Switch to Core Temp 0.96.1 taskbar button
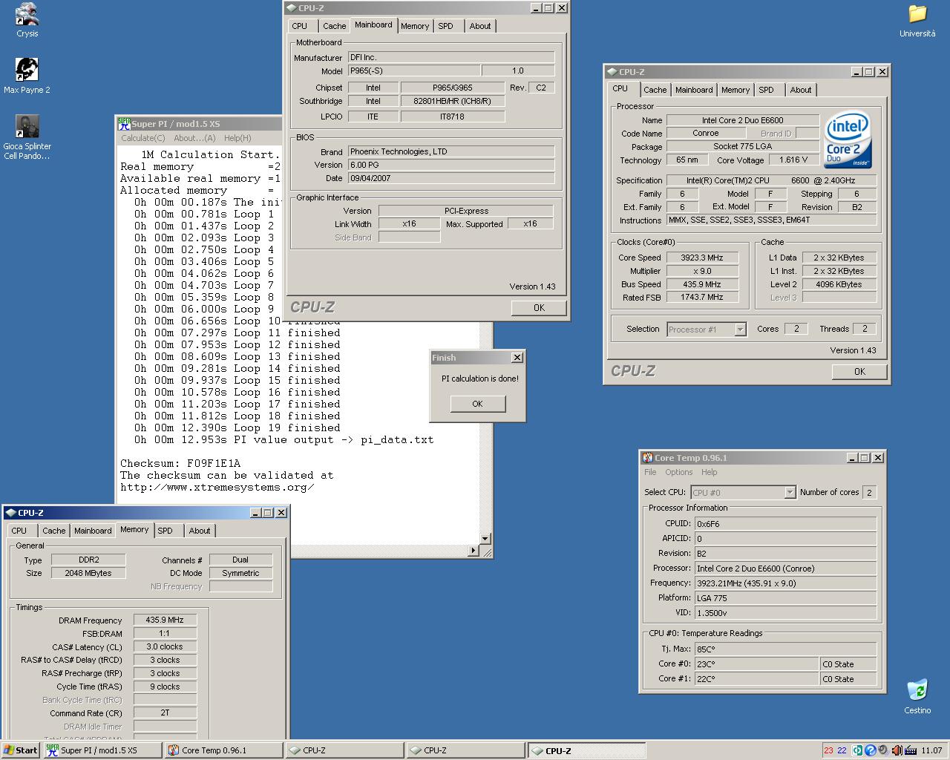The width and height of the screenshot is (950, 760). click(x=223, y=750)
